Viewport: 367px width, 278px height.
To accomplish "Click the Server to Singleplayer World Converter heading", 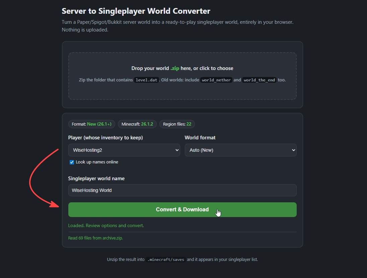I will (136, 11).
